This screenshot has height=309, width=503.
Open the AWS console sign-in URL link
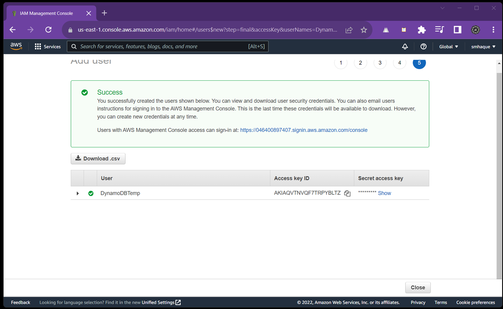click(304, 130)
